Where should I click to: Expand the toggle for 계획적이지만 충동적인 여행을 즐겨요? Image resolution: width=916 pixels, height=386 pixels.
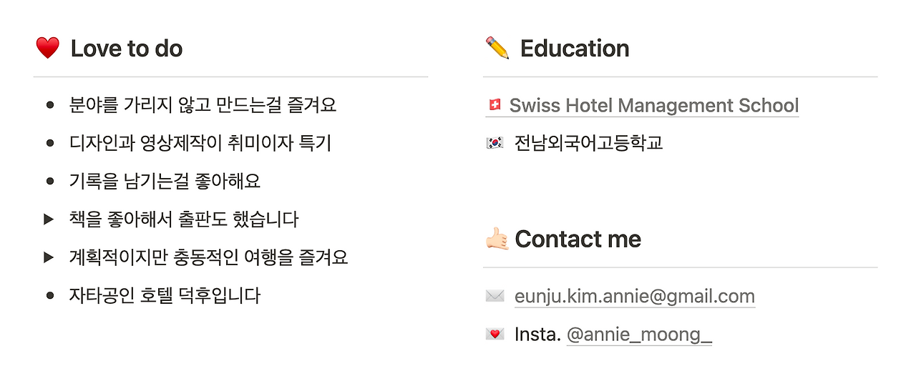pyautogui.click(x=49, y=257)
